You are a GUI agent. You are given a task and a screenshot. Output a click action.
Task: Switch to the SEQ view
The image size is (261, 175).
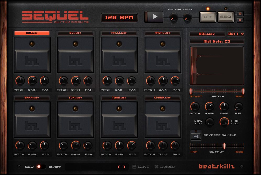[x=226, y=17]
